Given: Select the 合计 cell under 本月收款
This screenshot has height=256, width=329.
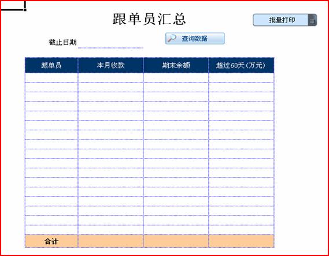Looking at the screenshot, I should pos(110,241).
